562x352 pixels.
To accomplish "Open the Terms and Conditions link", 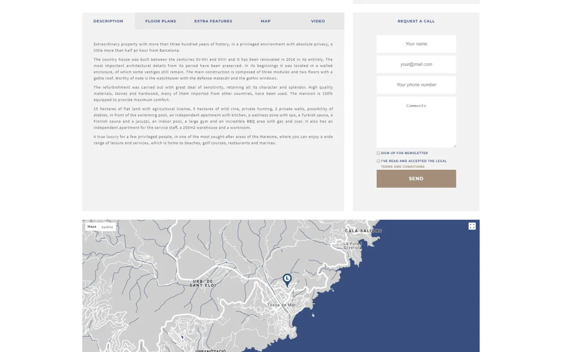I will click(402, 167).
